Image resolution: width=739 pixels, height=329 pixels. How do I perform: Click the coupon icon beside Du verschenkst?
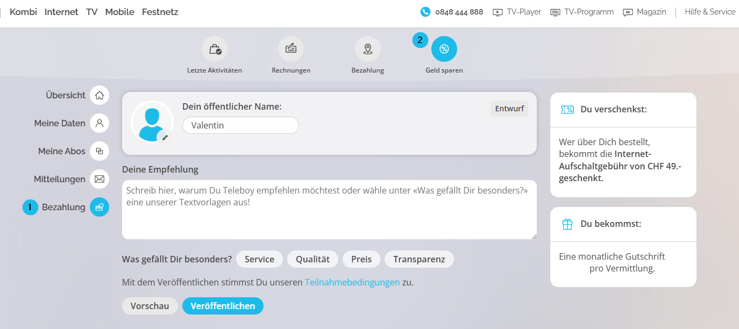(567, 110)
